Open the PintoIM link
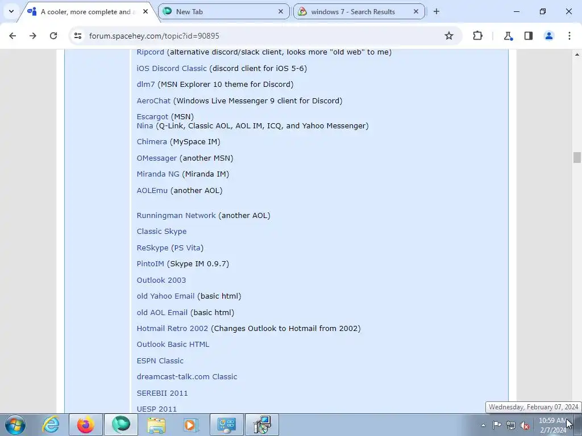Screen dimensions: 582x436 click(x=150, y=263)
